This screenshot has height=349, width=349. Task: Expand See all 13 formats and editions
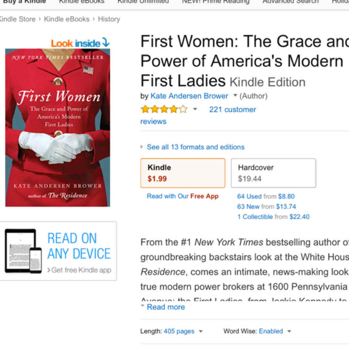pos(195,147)
